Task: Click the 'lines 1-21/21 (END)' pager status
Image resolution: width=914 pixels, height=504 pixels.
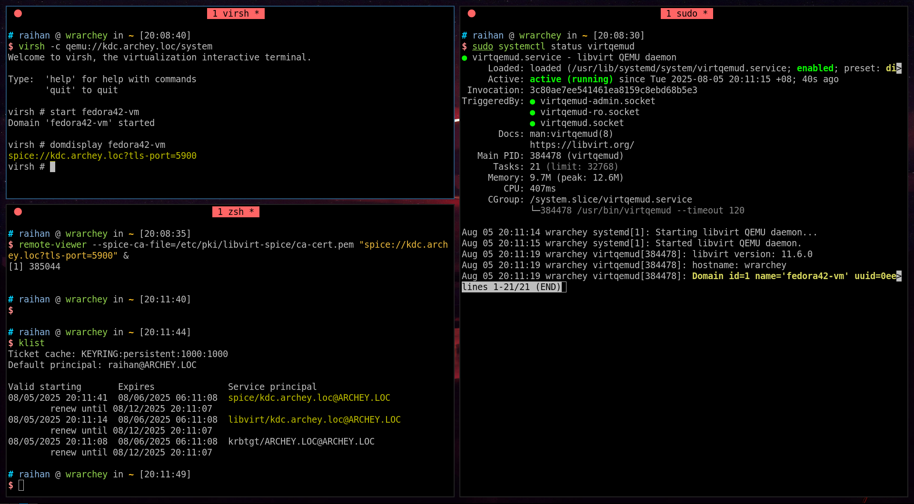Action: [x=512, y=287]
